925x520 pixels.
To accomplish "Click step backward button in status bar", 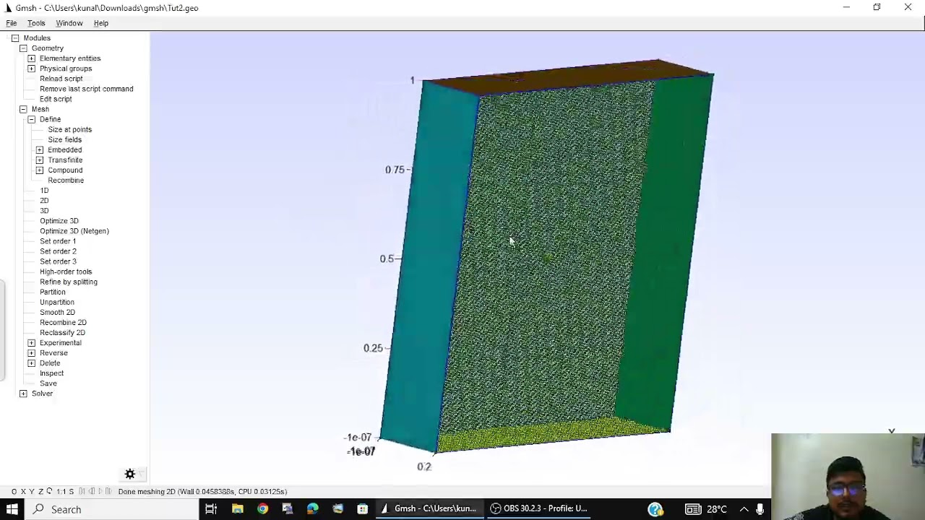I will pyautogui.click(x=92, y=491).
